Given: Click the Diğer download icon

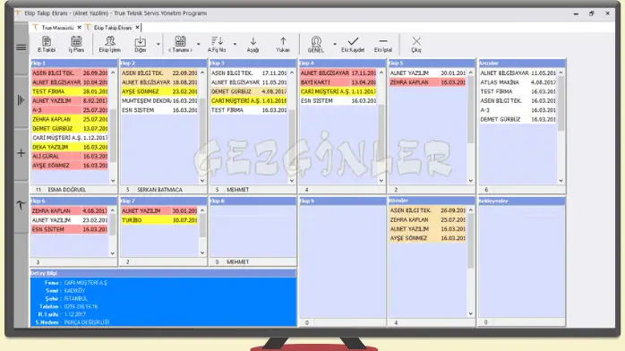Looking at the screenshot, I should tap(141, 44).
